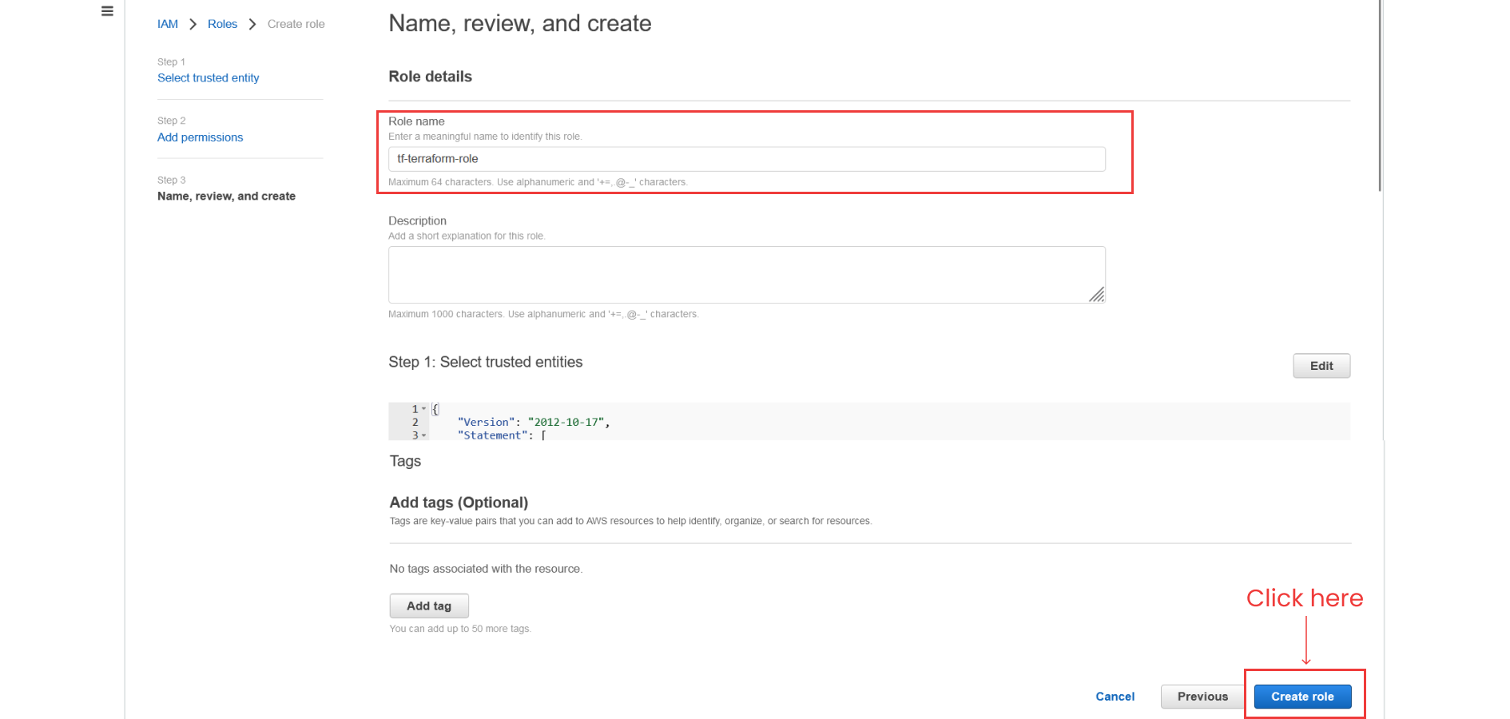Go to IAM breadcrumb link
This screenshot has height=719, width=1510.
click(x=168, y=24)
